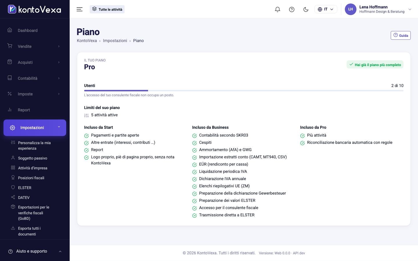Expand the Lena Hoffmann account menu chevron
Screen dimensions: 418x261
coord(410,9)
